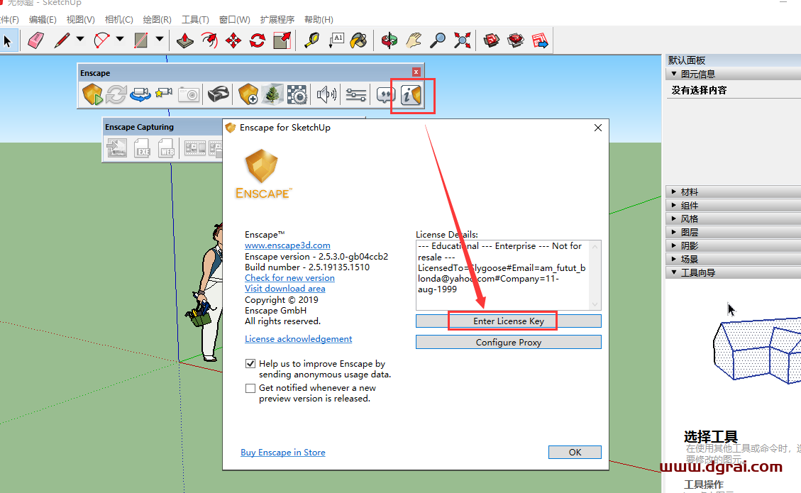Start Enscape from the Enscape toolbar
The height and width of the screenshot is (493, 801).
point(92,95)
